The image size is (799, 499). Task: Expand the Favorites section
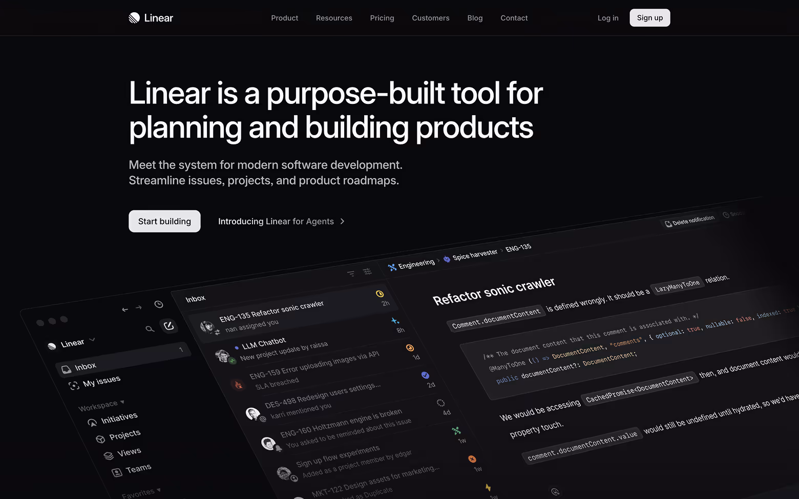point(158,490)
